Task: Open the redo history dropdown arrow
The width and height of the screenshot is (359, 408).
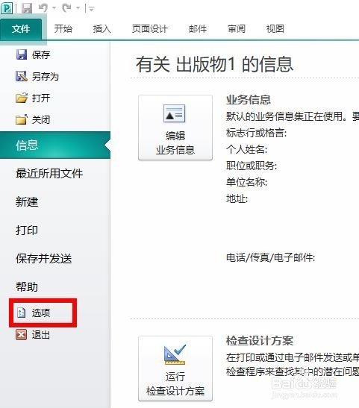Action: (x=78, y=8)
